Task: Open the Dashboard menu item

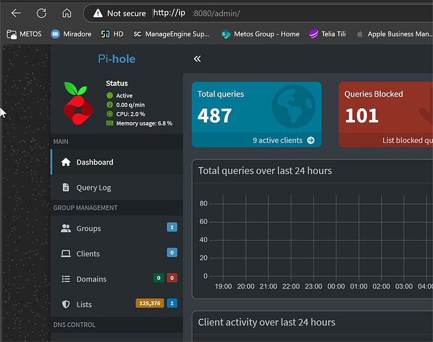Action: pos(95,162)
